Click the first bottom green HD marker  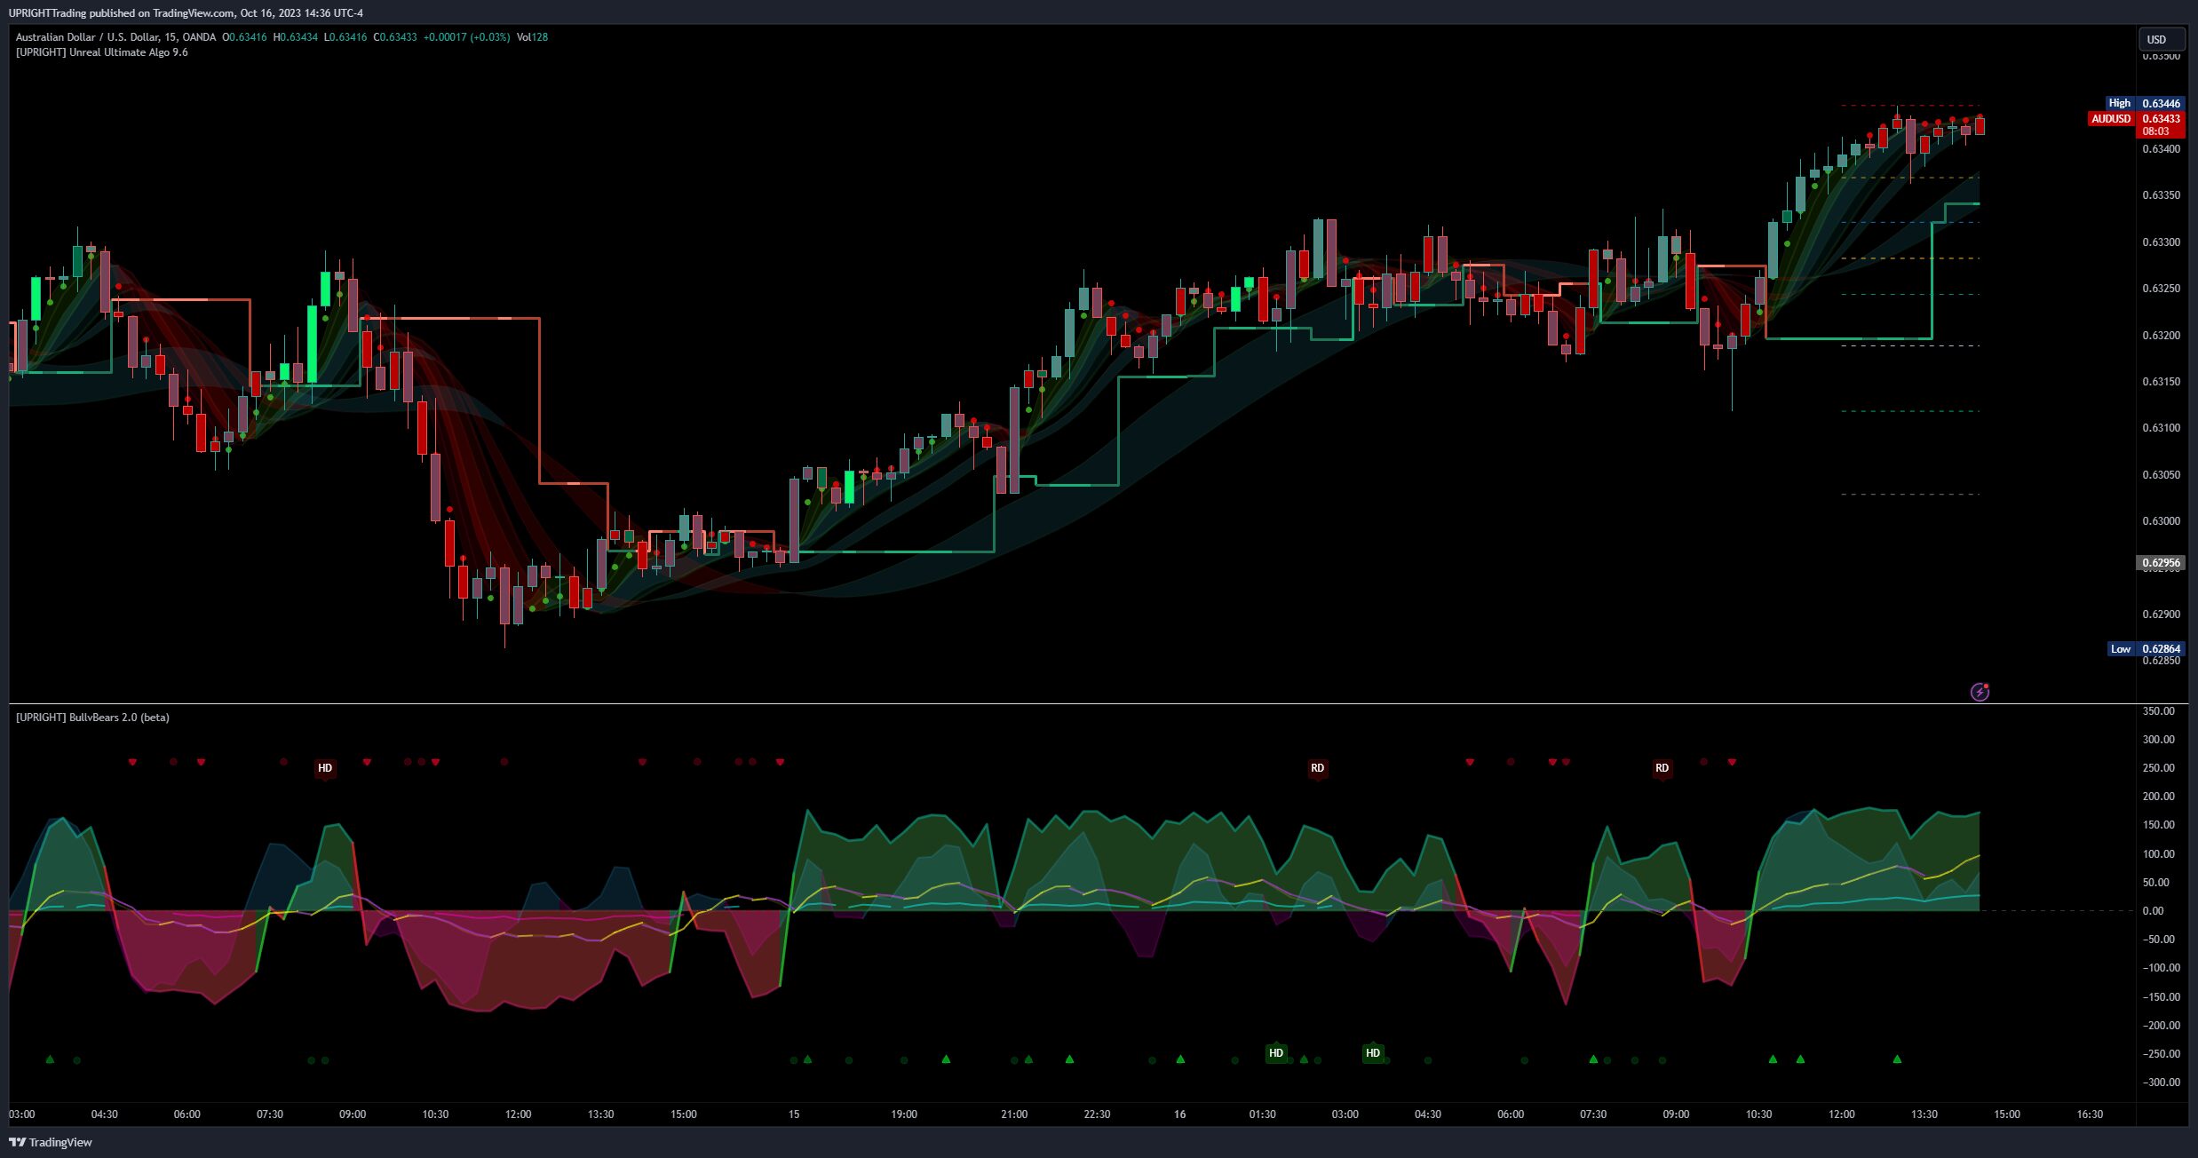pyautogui.click(x=1276, y=1053)
